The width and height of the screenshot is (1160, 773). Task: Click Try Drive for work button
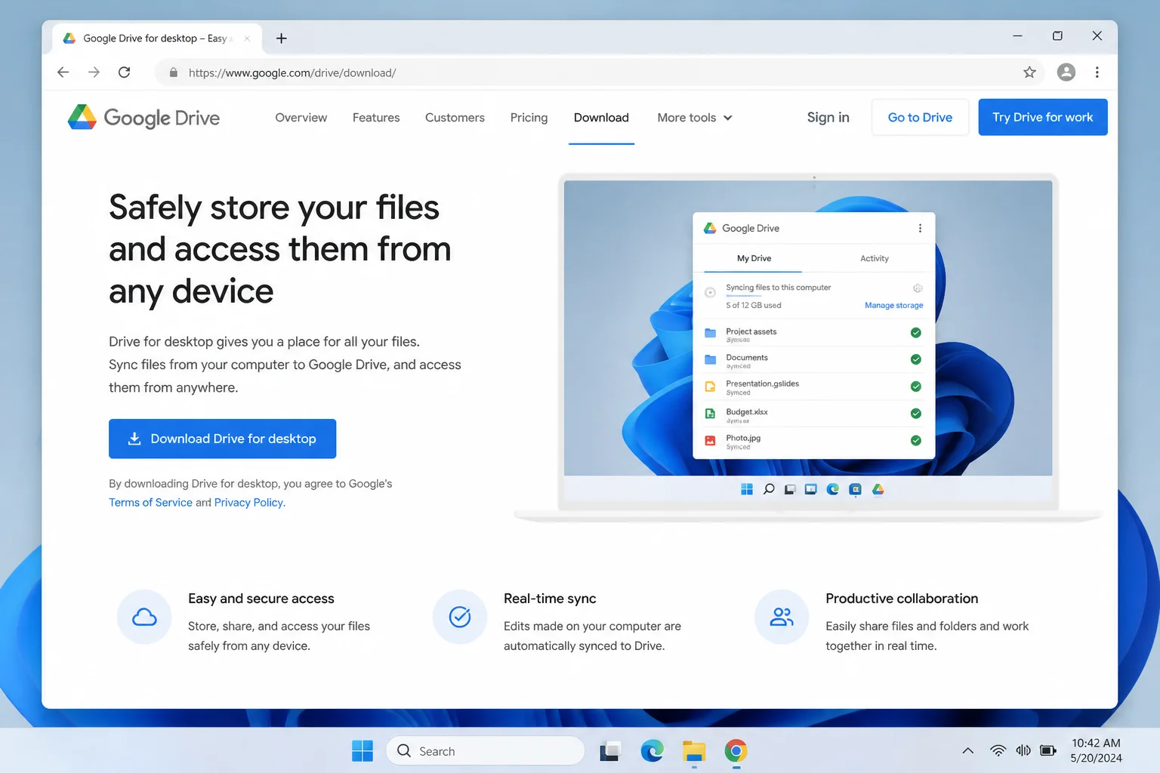pyautogui.click(x=1043, y=117)
